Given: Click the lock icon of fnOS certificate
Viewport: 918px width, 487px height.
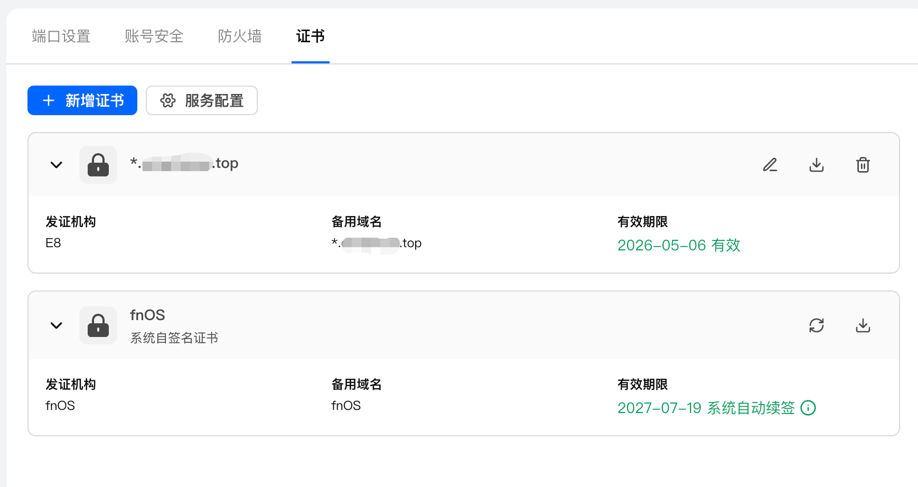Looking at the screenshot, I should point(98,325).
